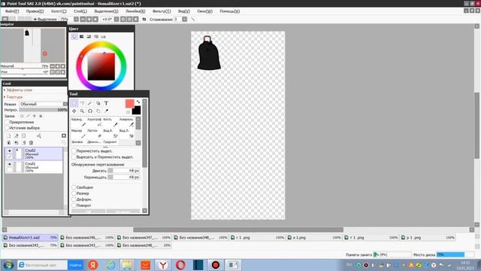Expand Эффекты слоя section
Image resolution: width=481 pixels, height=271 pixels.
pyautogui.click(x=18, y=90)
